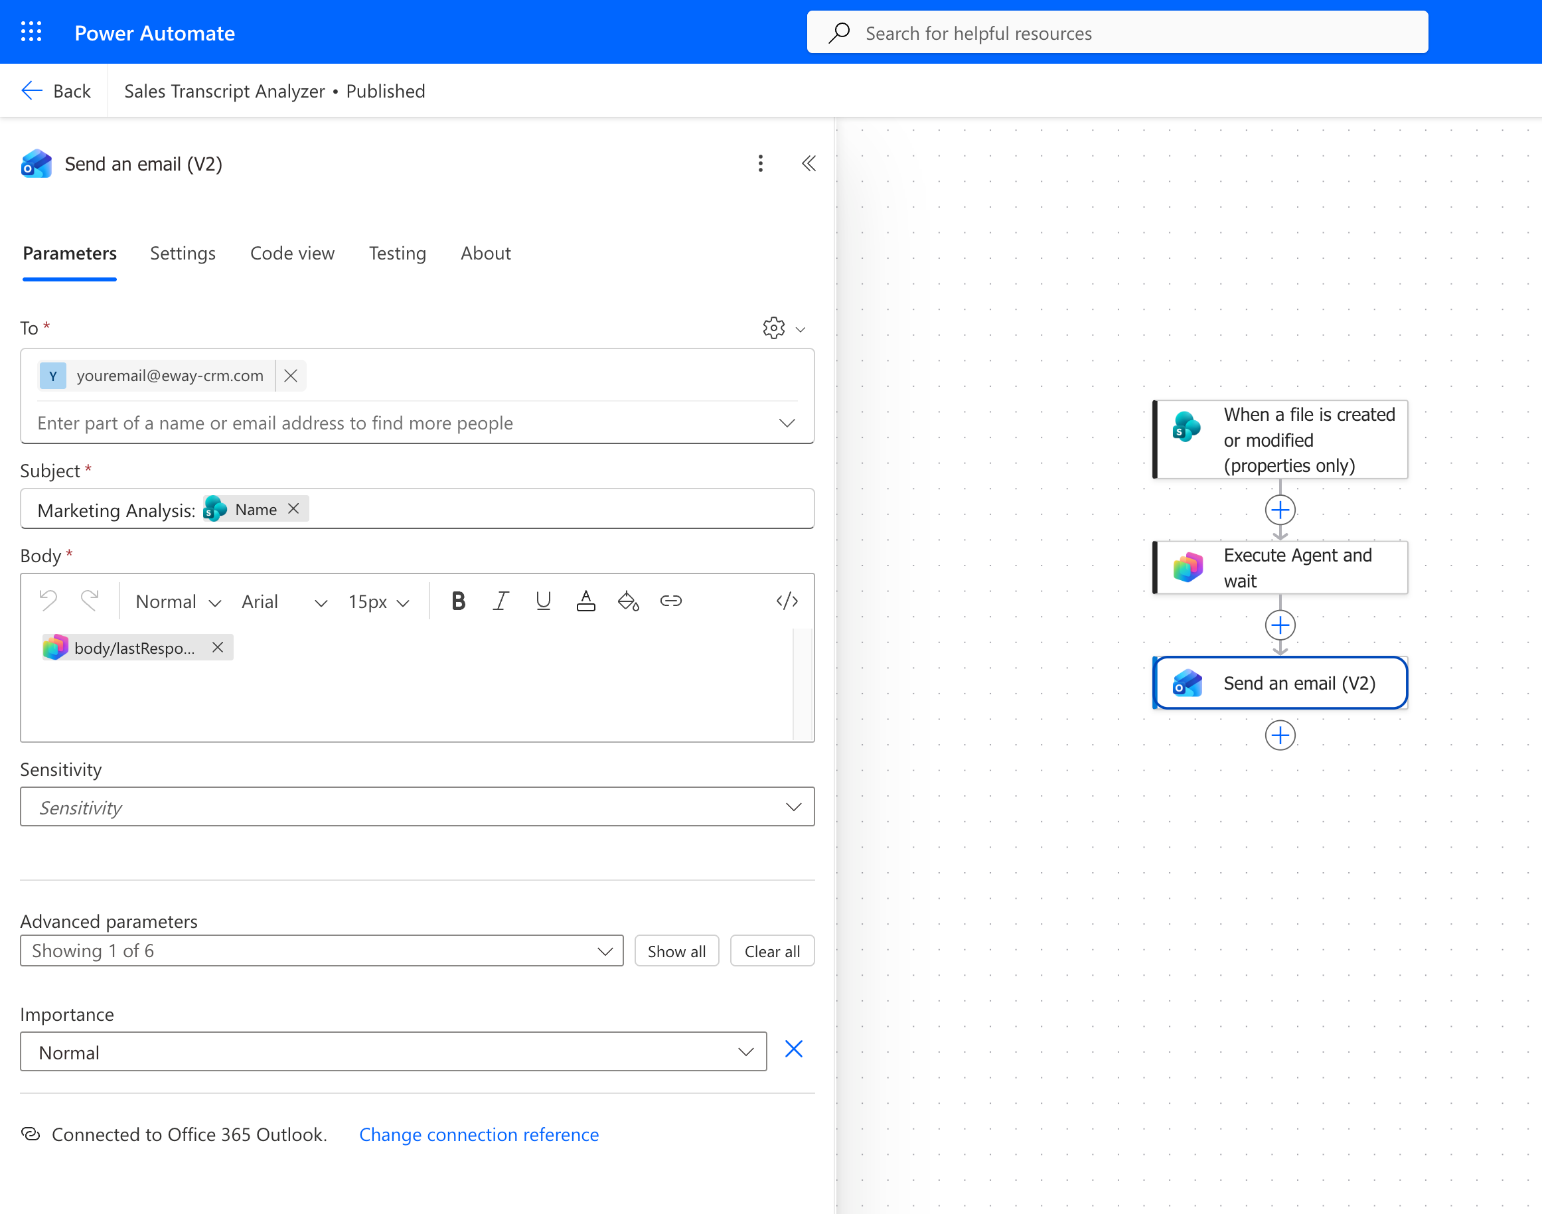
Task: Redo the body edit
Action: (x=90, y=601)
